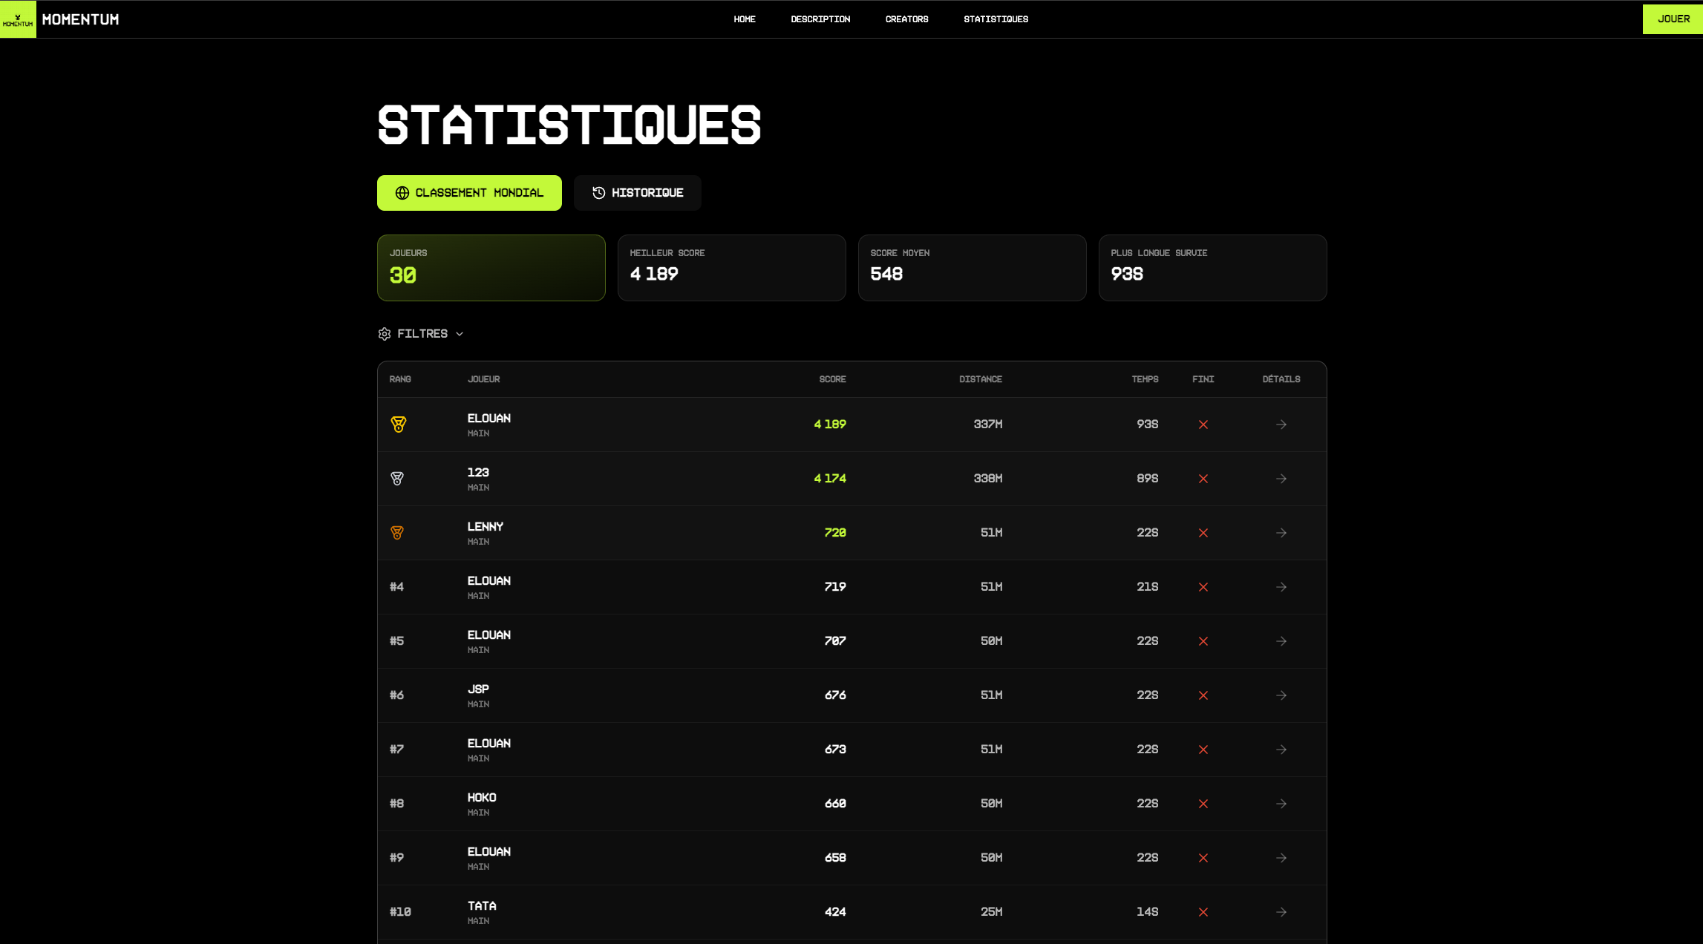Click the Joueurs 30 stat card
This screenshot has height=944, width=1703.
[x=491, y=268]
